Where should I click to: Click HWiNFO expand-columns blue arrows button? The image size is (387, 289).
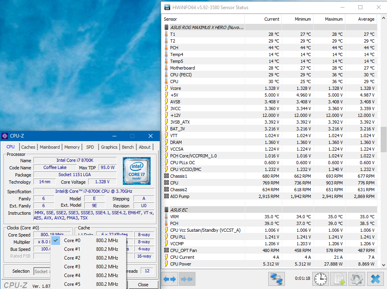click(x=170, y=279)
